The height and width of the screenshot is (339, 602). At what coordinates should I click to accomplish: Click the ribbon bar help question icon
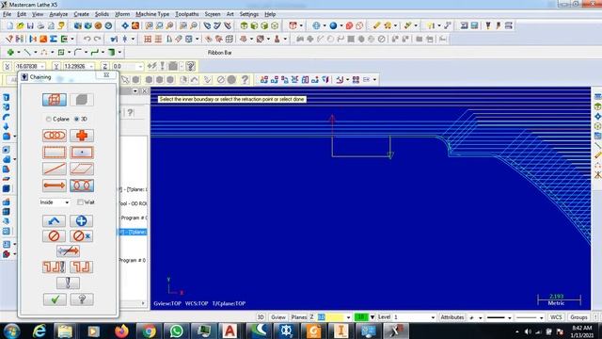click(191, 67)
